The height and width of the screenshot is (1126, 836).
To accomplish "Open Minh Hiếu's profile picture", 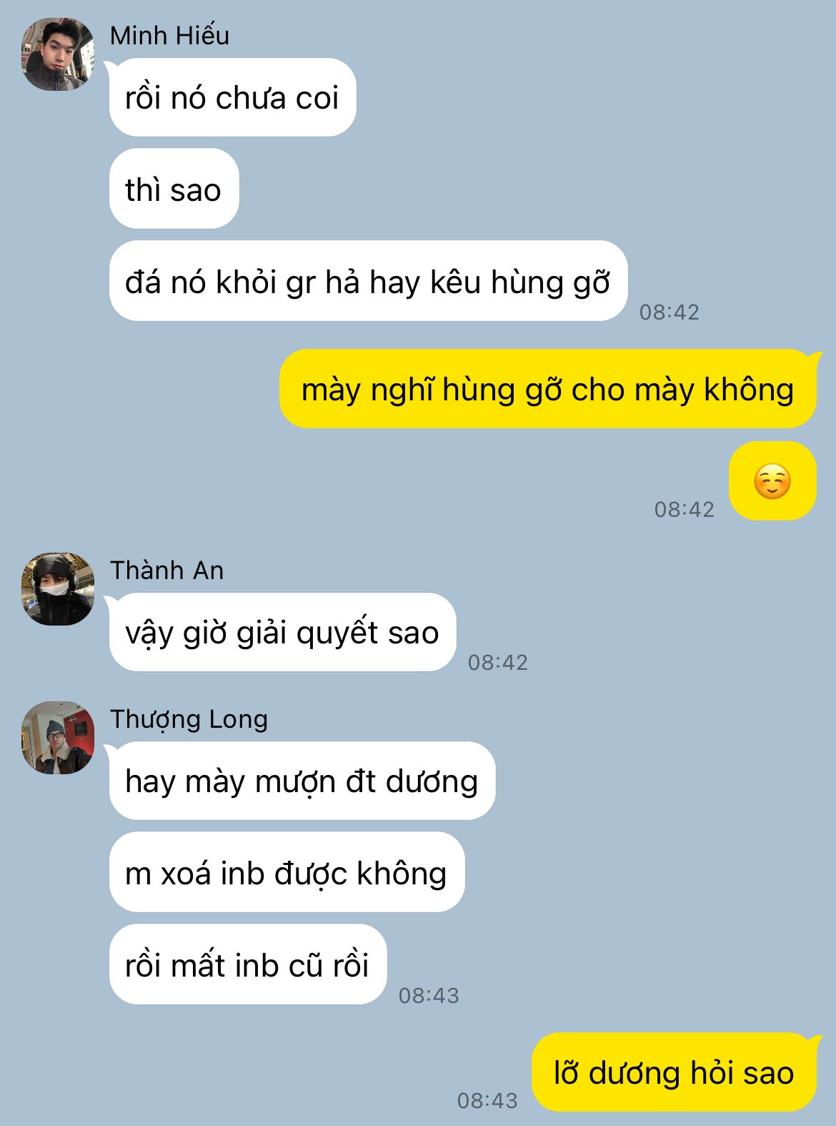I will 58,54.
